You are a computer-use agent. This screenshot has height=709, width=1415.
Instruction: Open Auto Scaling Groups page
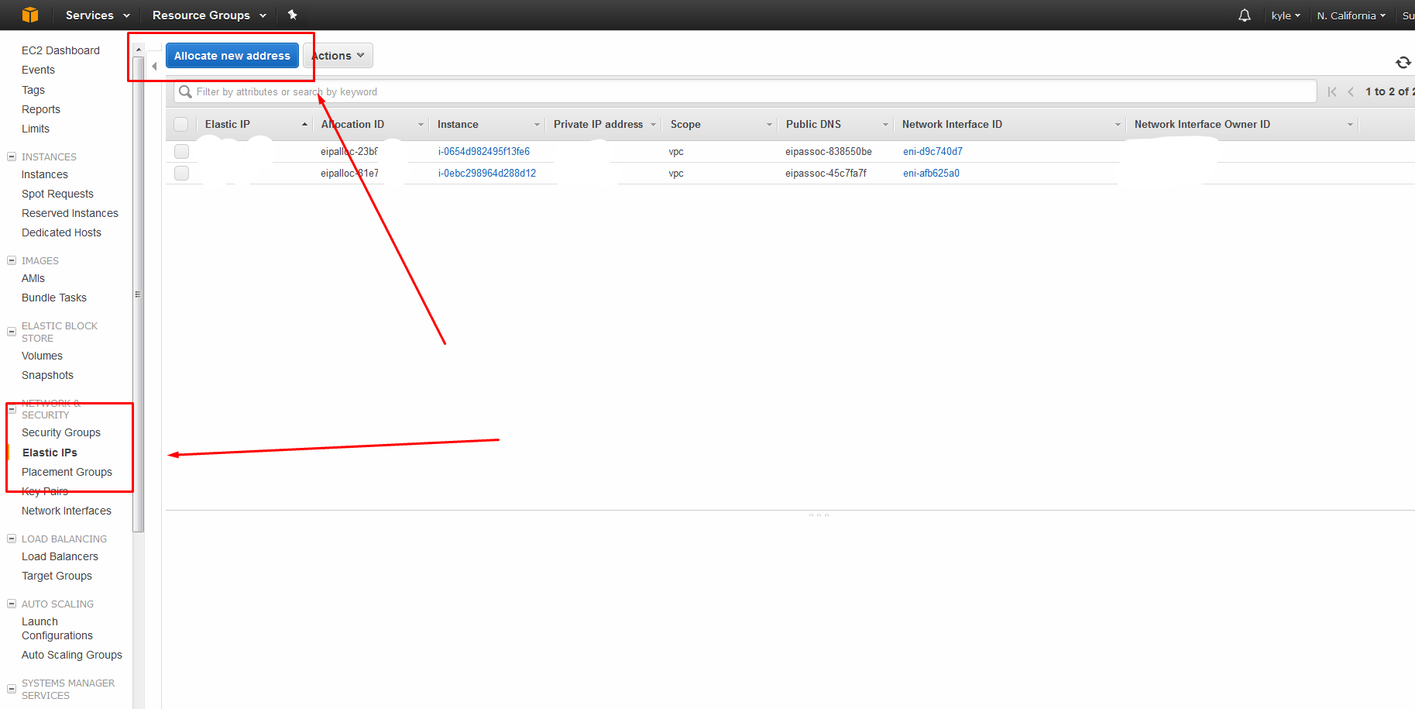72,655
